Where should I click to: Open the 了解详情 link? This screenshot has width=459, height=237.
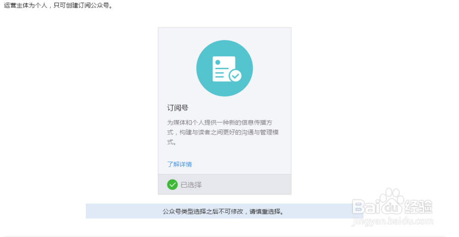tap(179, 164)
